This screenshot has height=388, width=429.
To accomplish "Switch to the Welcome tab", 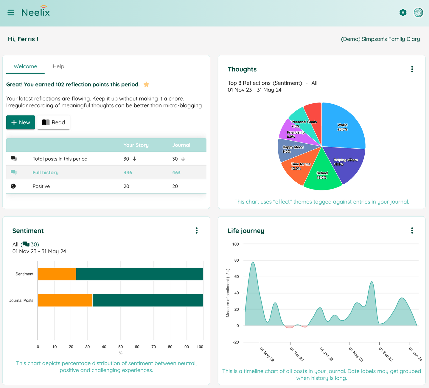I will [25, 66].
